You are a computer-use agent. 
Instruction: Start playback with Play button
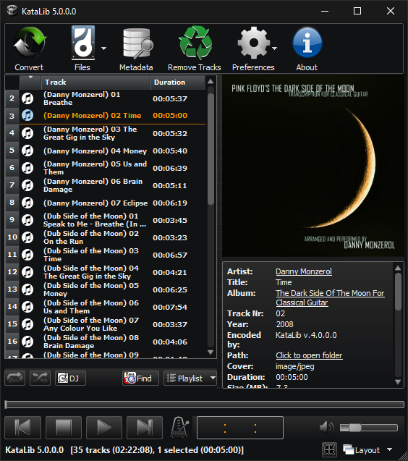click(x=104, y=427)
